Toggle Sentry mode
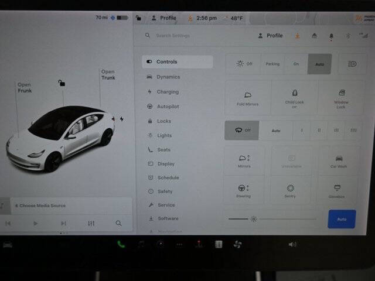375x281 pixels. tap(290, 191)
